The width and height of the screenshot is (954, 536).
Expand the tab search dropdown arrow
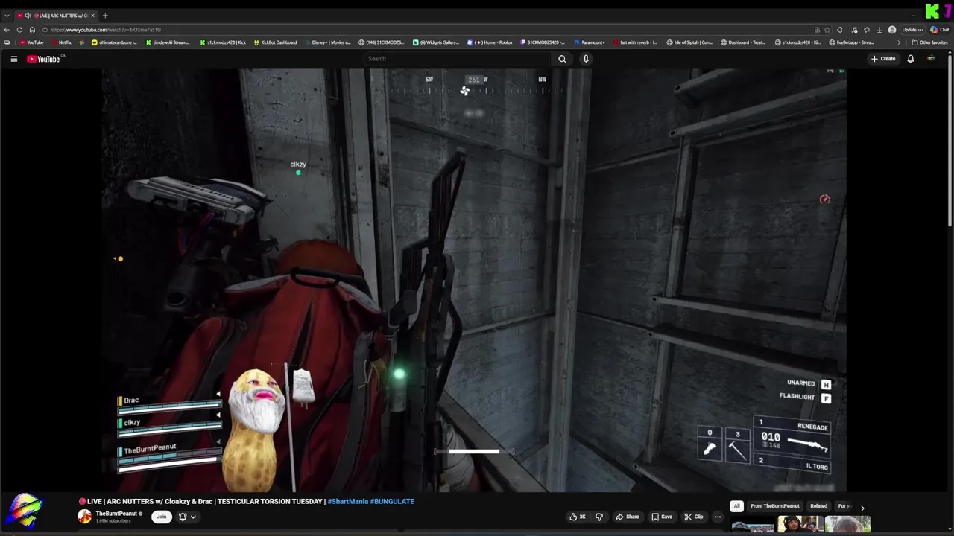[7, 16]
